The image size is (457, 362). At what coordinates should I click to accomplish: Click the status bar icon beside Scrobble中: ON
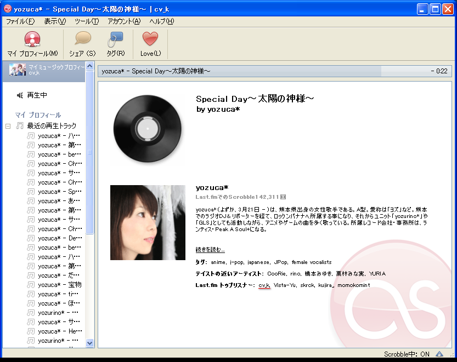[x=439, y=354]
